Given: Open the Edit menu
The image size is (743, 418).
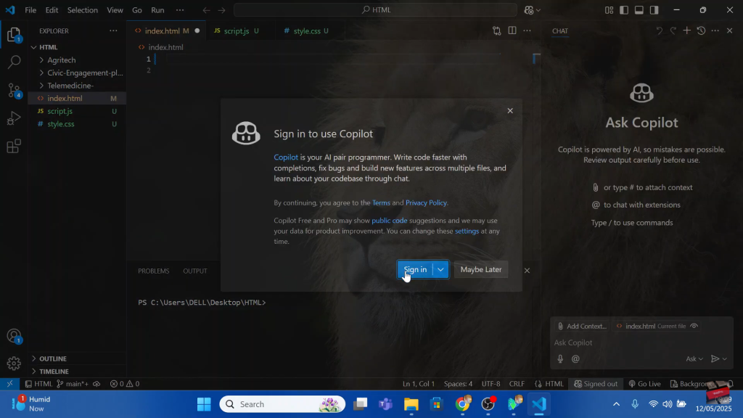Looking at the screenshot, I should click(52, 10).
